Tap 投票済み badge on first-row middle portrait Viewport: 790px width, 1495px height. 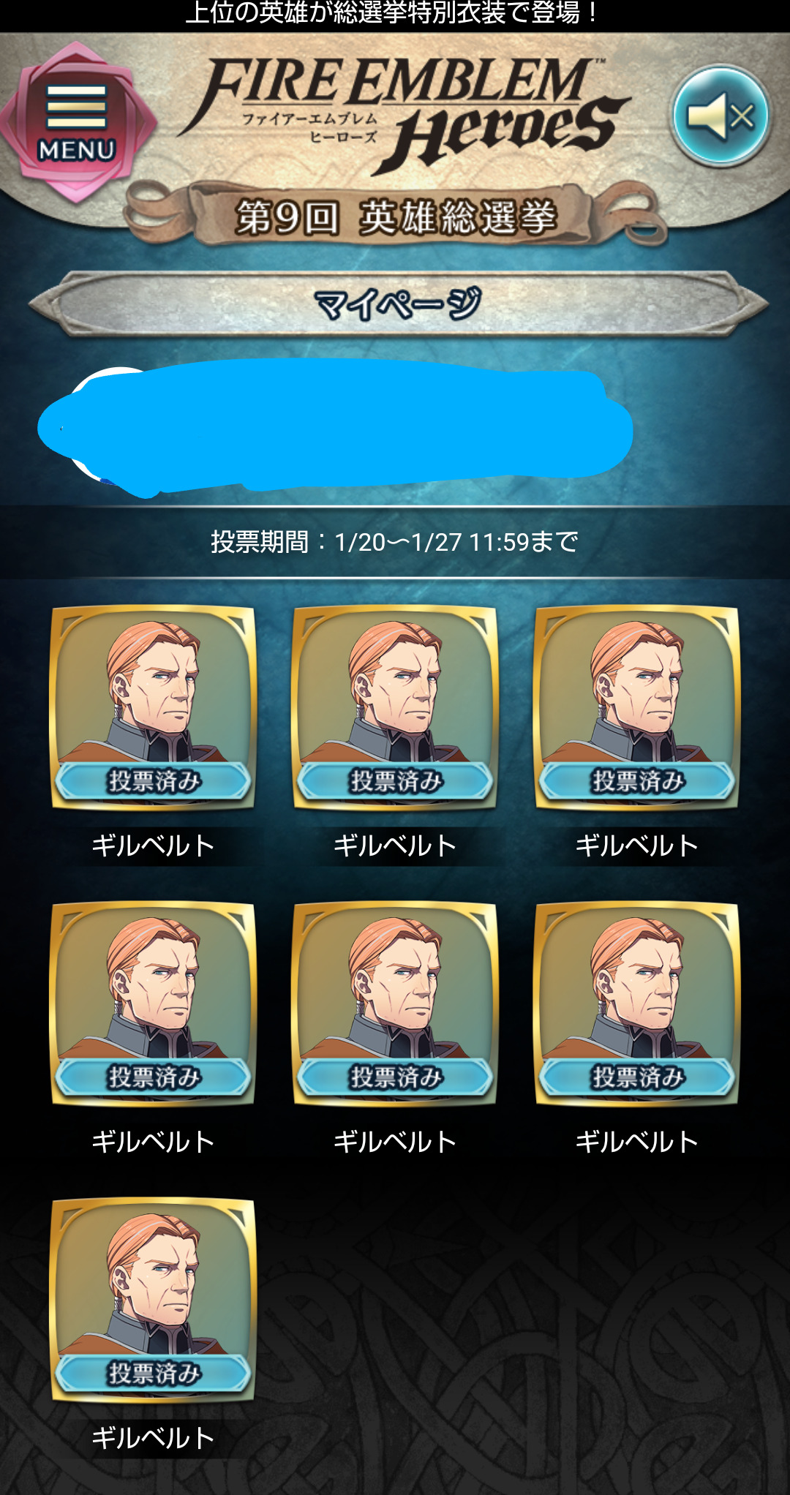395,780
